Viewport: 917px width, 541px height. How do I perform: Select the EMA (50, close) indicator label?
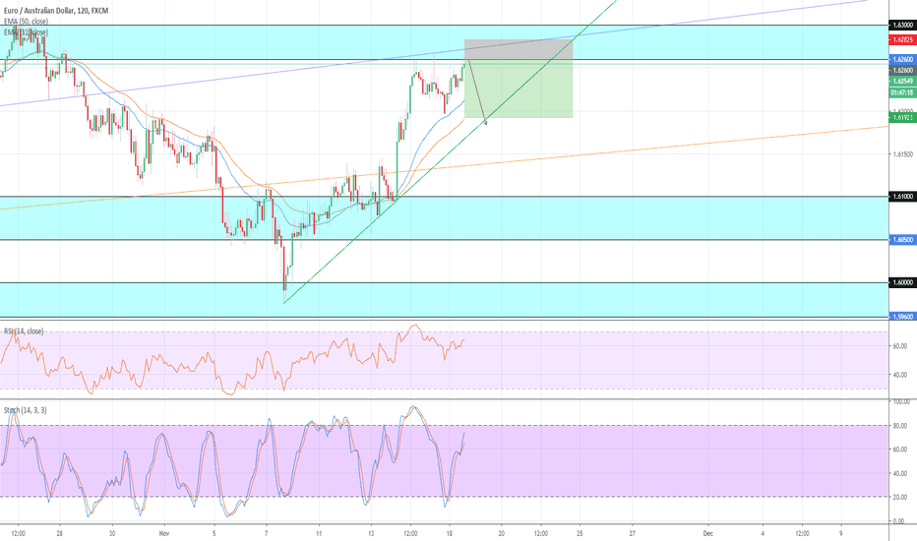pos(29,21)
